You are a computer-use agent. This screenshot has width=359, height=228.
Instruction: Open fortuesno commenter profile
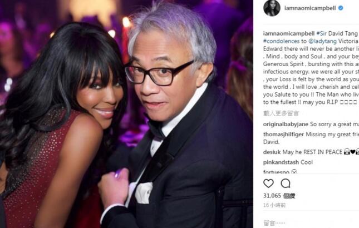(277, 171)
